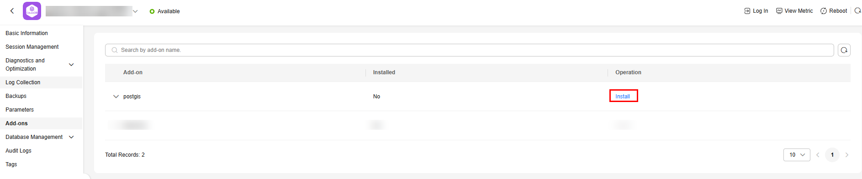Select page 1 in pagination
The height and width of the screenshot is (179, 862).
(x=832, y=155)
